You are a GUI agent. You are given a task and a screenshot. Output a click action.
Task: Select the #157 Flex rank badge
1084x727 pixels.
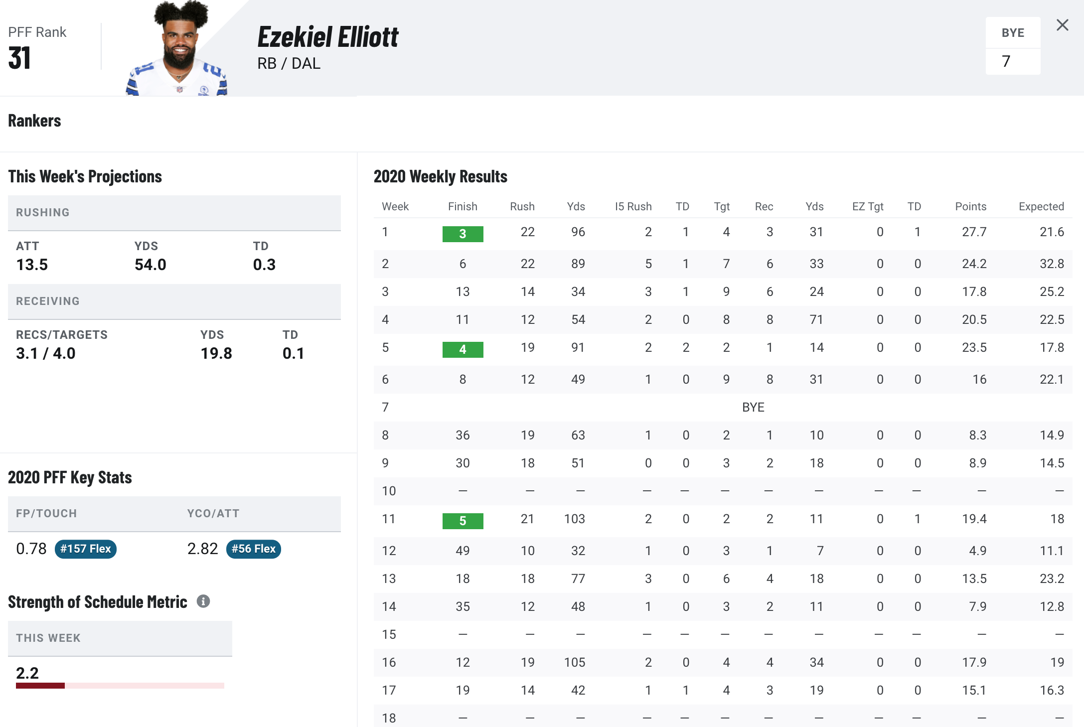[84, 549]
